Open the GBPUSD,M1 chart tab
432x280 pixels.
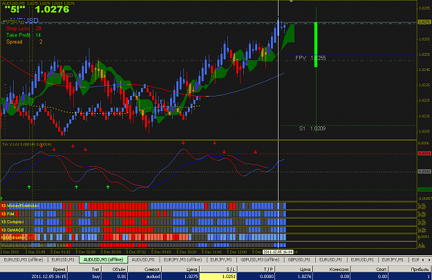click(299, 259)
